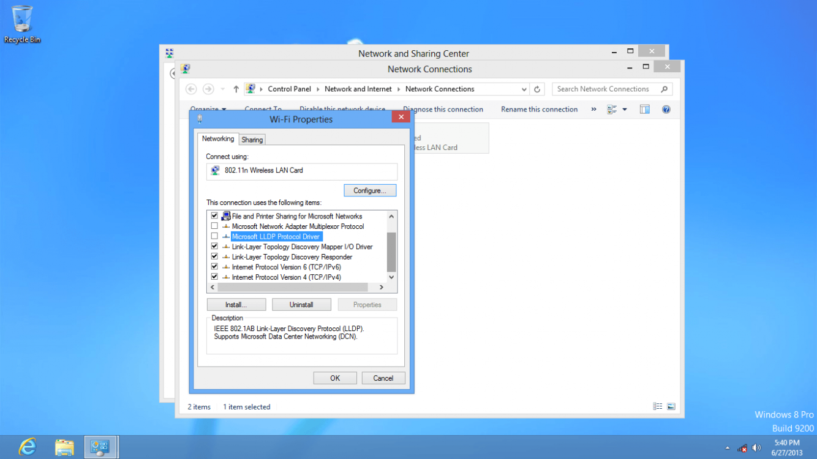Click the Configure... button
Viewport: 817px width, 459px height.
370,190
